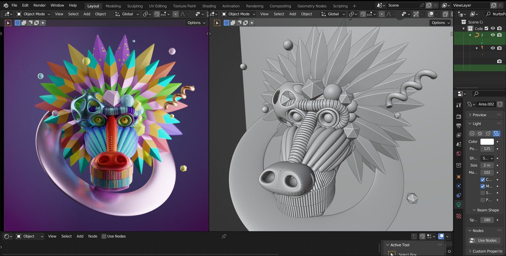
Task: Click the pin icon in shader editor header
Action: tap(224, 237)
